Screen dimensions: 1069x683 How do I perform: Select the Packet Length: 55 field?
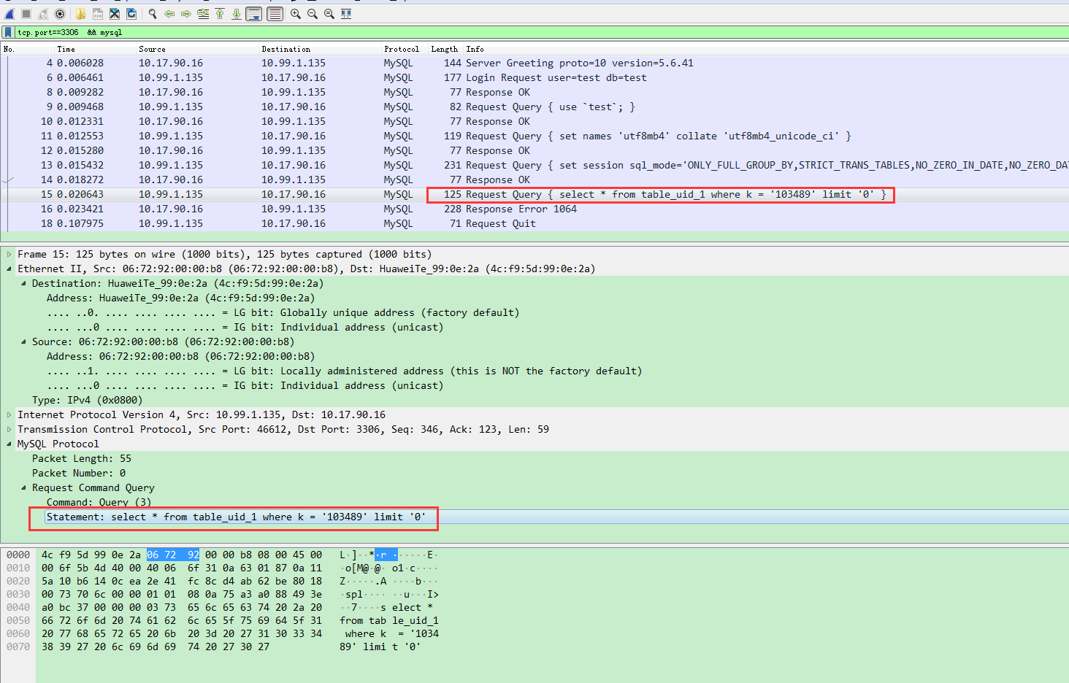pyautogui.click(x=82, y=458)
